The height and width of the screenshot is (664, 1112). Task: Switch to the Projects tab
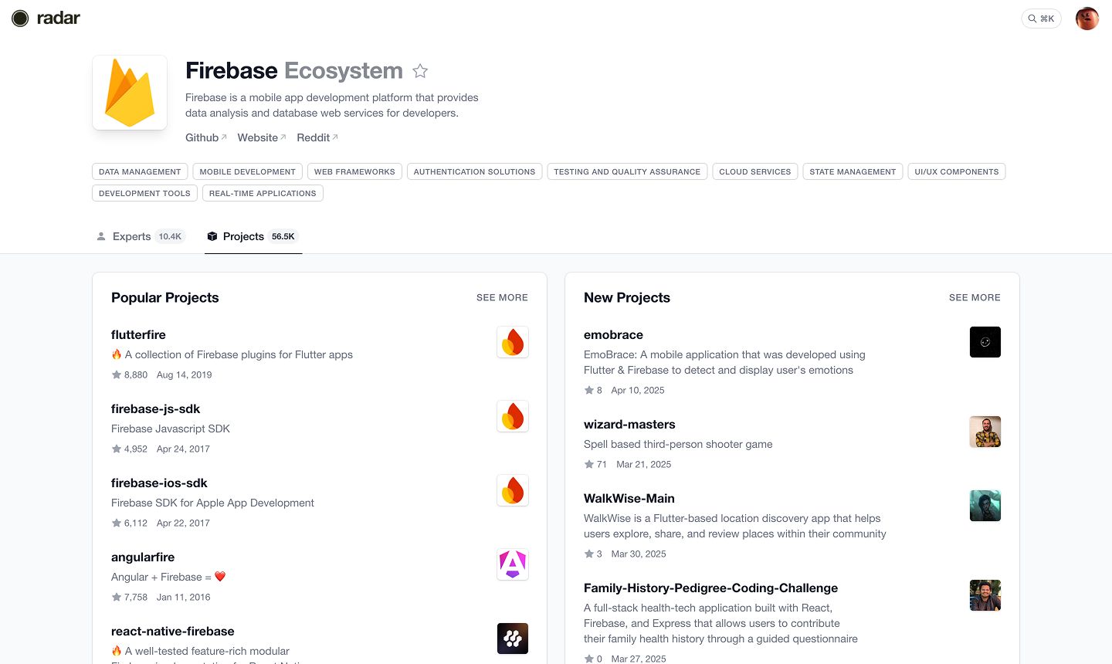(x=253, y=236)
